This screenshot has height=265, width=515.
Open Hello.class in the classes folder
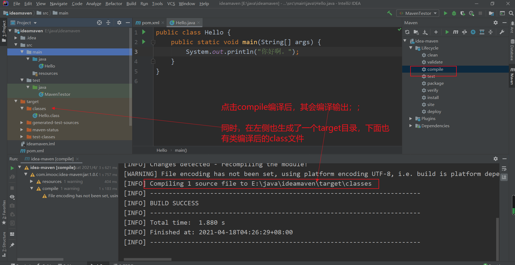(49, 115)
